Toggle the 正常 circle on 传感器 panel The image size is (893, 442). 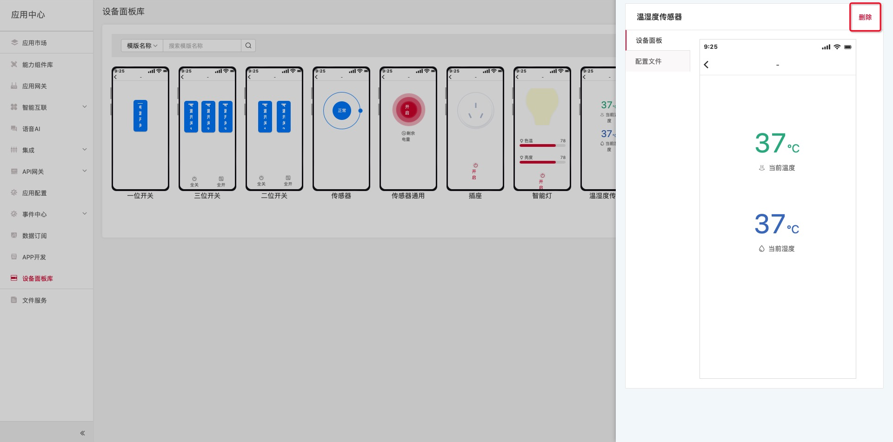coord(342,111)
